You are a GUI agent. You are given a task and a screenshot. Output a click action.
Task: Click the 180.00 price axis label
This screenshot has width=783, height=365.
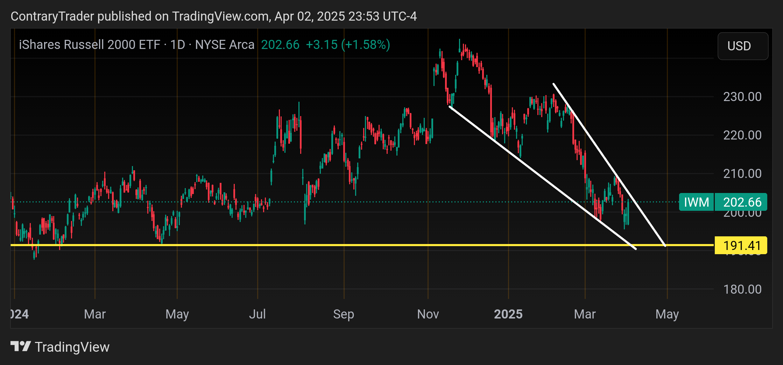tap(742, 289)
